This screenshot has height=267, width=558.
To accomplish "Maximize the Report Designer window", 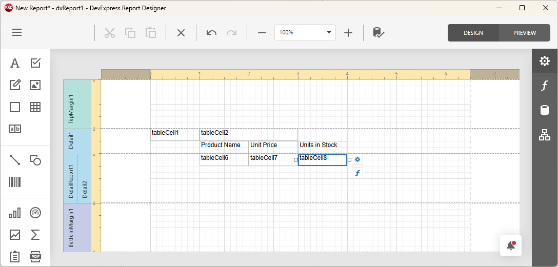I will pos(522,8).
